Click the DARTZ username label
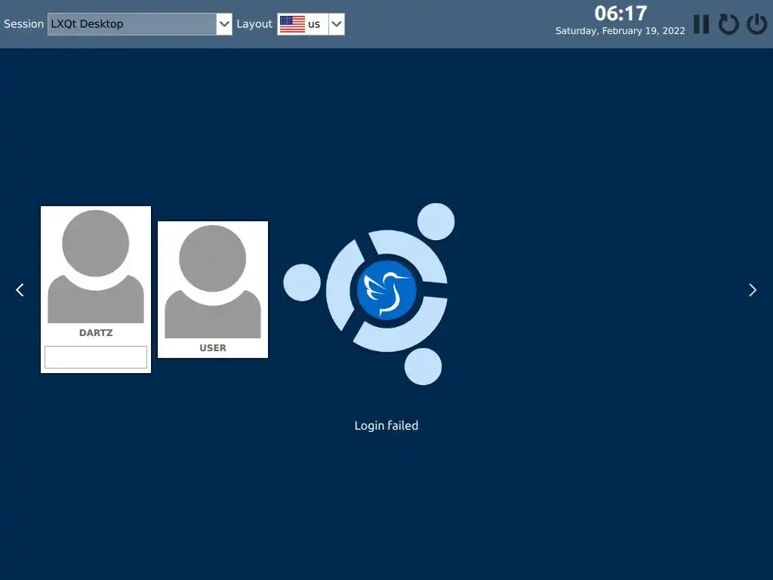The height and width of the screenshot is (580, 773). (96, 333)
